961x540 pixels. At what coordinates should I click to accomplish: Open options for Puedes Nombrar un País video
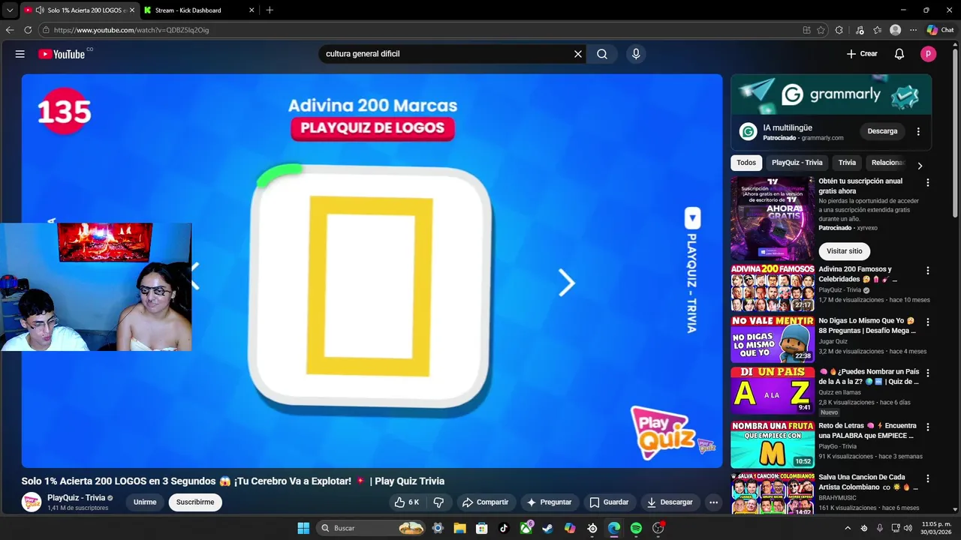pos(928,373)
